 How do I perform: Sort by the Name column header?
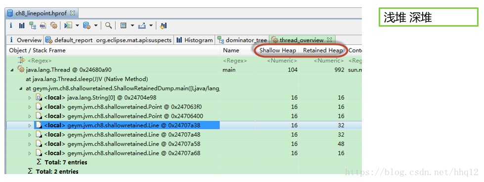coord(237,50)
